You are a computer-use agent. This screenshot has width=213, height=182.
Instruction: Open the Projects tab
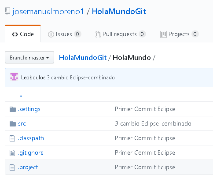180,34
